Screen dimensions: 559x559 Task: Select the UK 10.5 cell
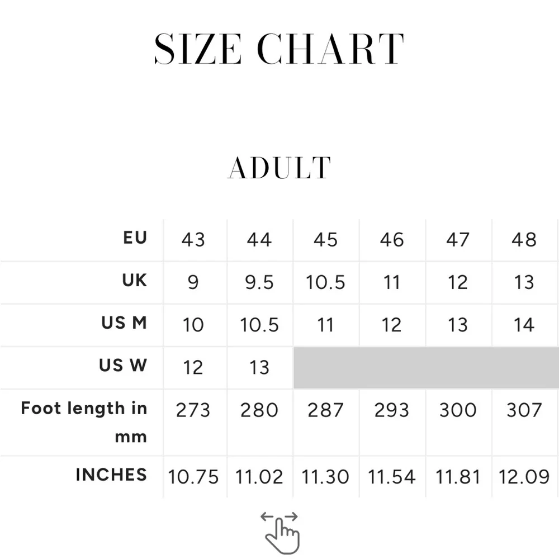pyautogui.click(x=326, y=283)
